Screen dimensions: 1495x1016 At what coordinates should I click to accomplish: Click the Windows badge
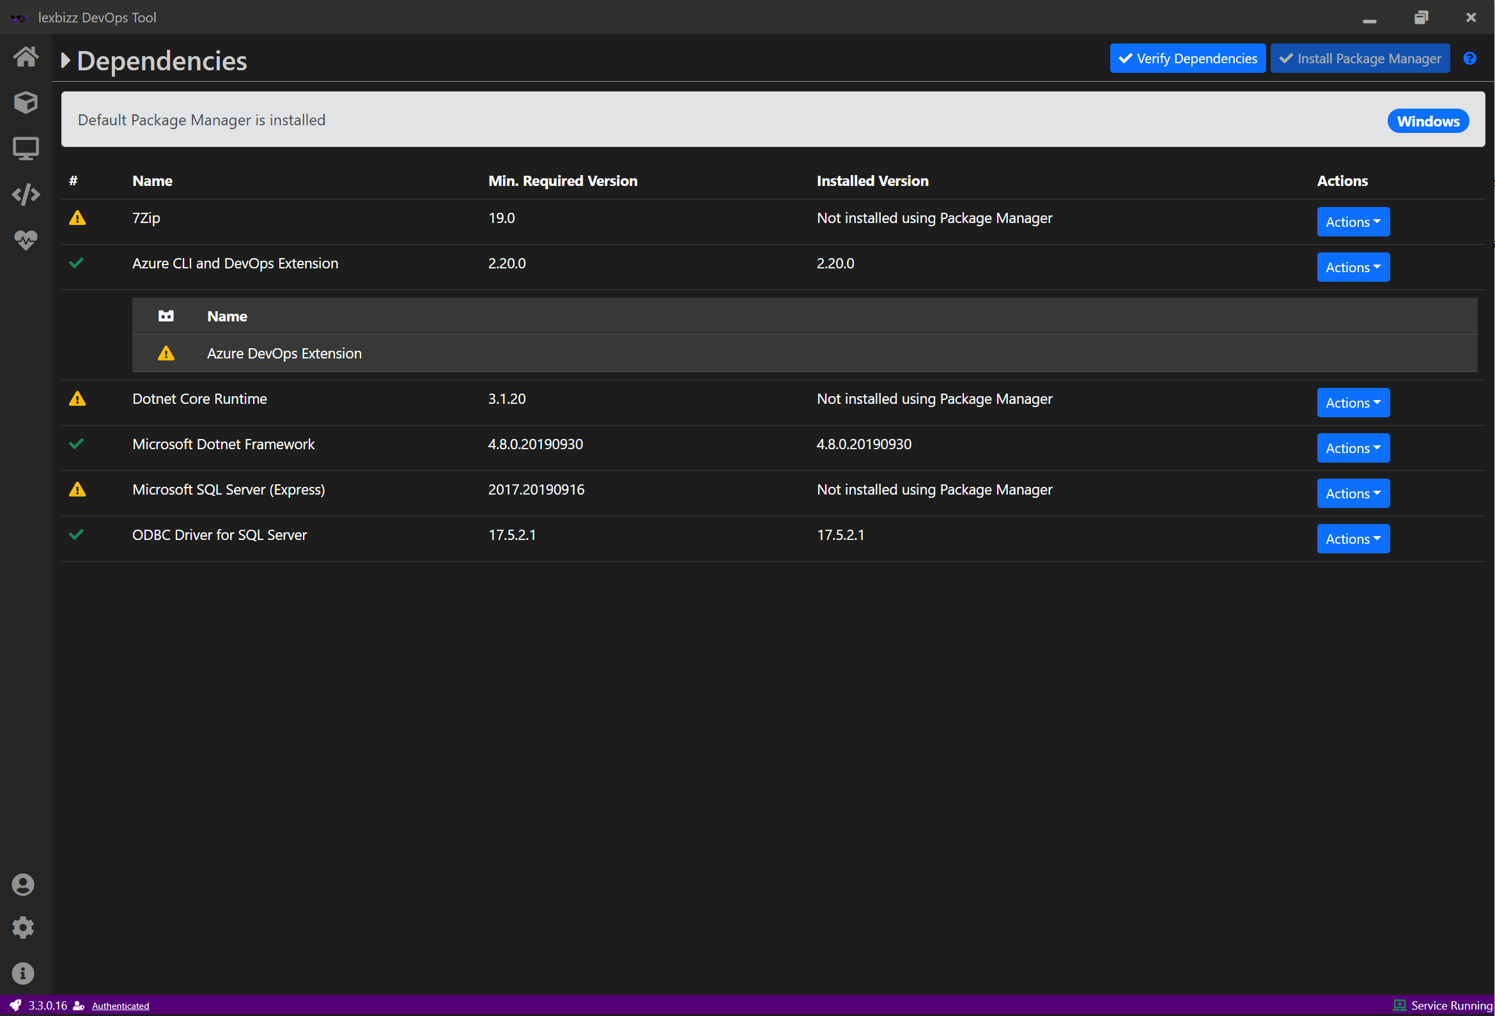point(1428,121)
